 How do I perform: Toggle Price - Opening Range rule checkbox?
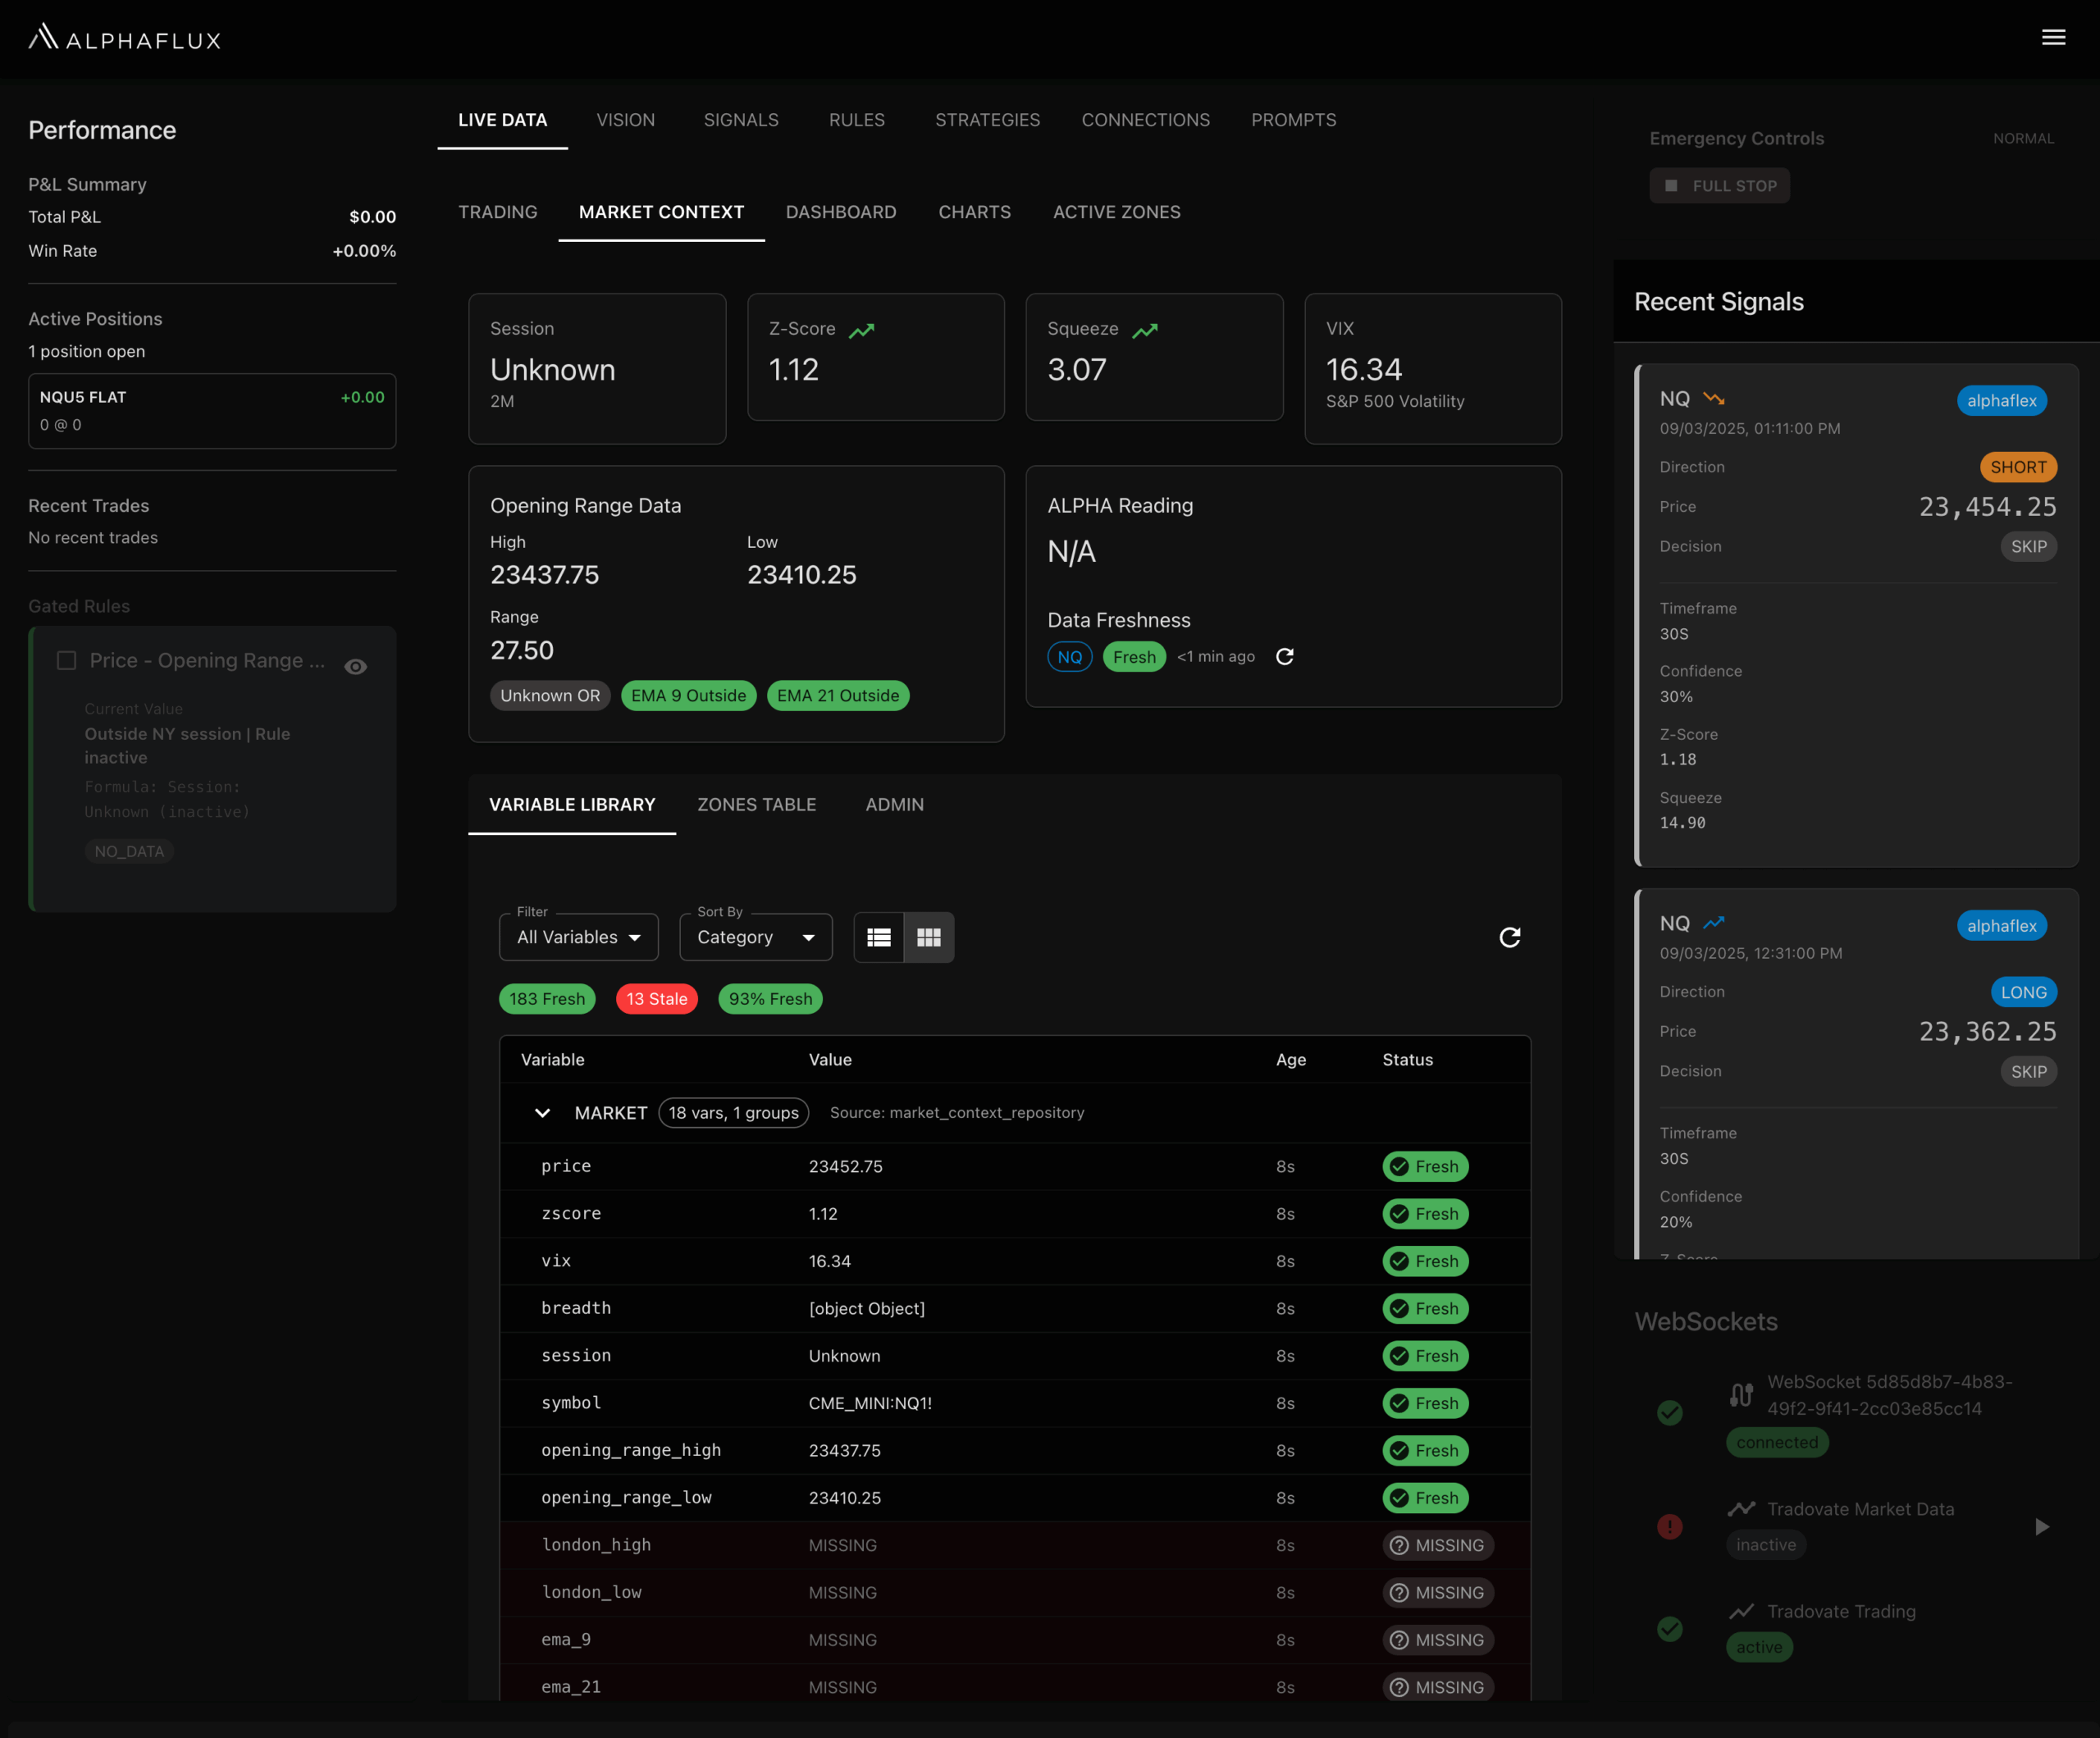tap(67, 660)
